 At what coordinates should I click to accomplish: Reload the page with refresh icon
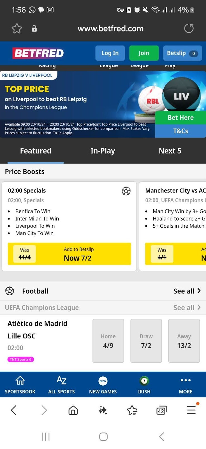(189, 28)
